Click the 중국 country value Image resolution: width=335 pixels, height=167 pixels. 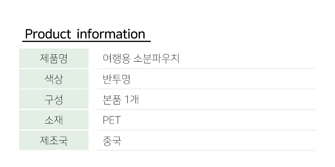tap(111, 141)
